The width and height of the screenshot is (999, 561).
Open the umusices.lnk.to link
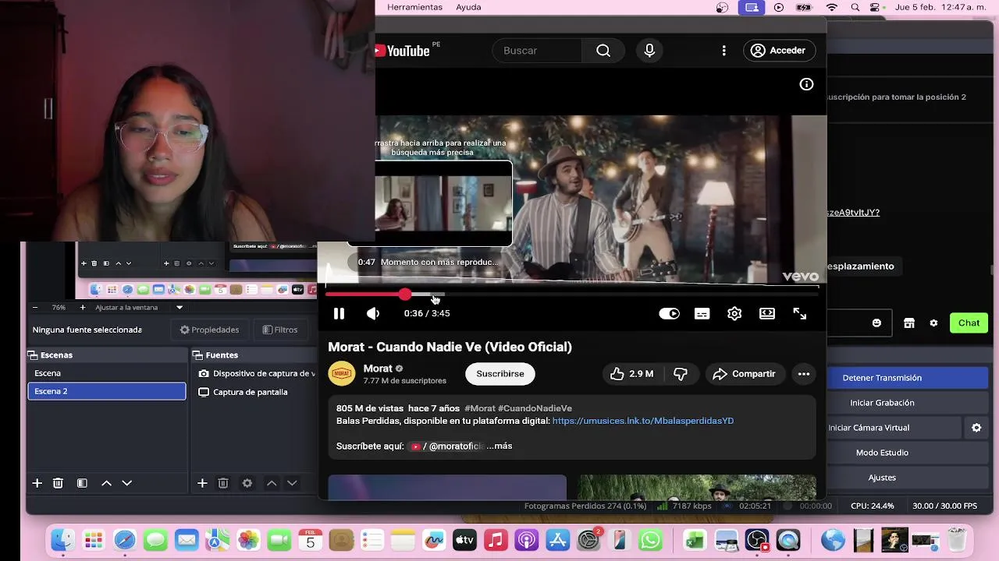pos(643,421)
